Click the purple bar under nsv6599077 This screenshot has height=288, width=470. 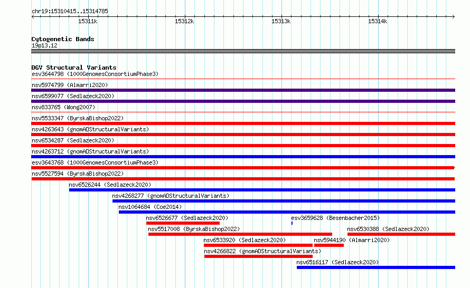pos(243,101)
